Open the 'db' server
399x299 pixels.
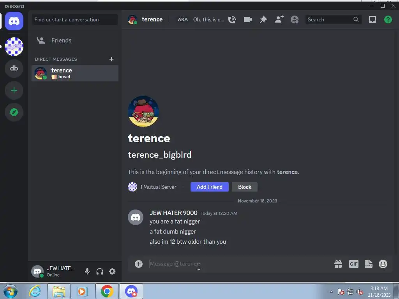(14, 69)
